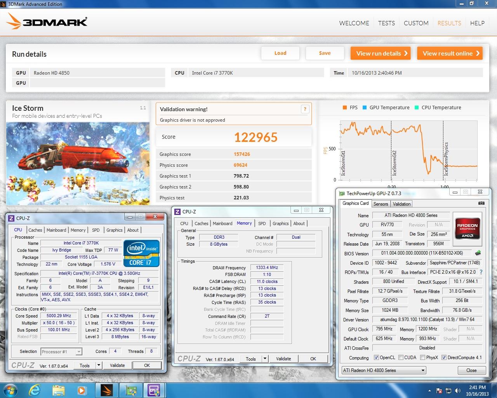Open the Windows Start menu
Image resolution: width=497 pixels, height=398 pixels.
10,390
